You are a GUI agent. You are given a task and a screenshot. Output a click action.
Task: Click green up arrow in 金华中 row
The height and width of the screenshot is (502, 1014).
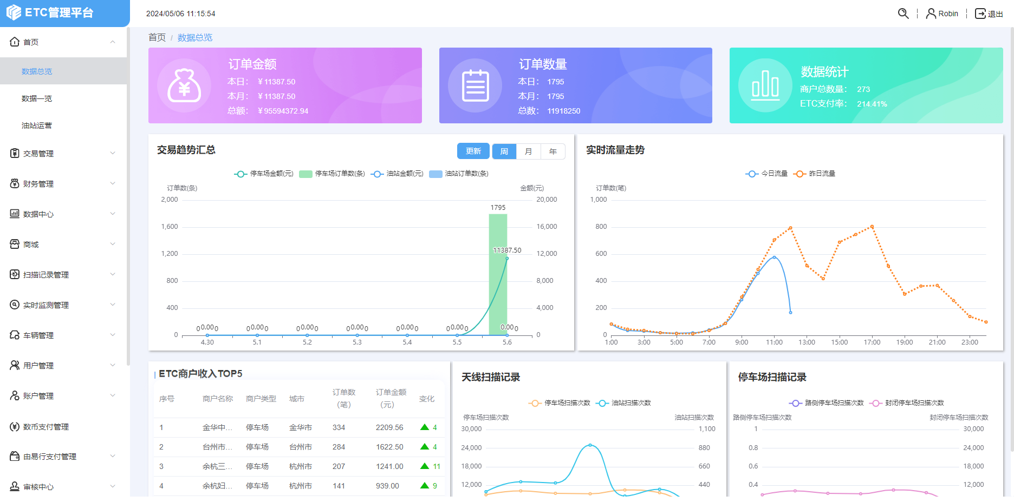pos(425,427)
